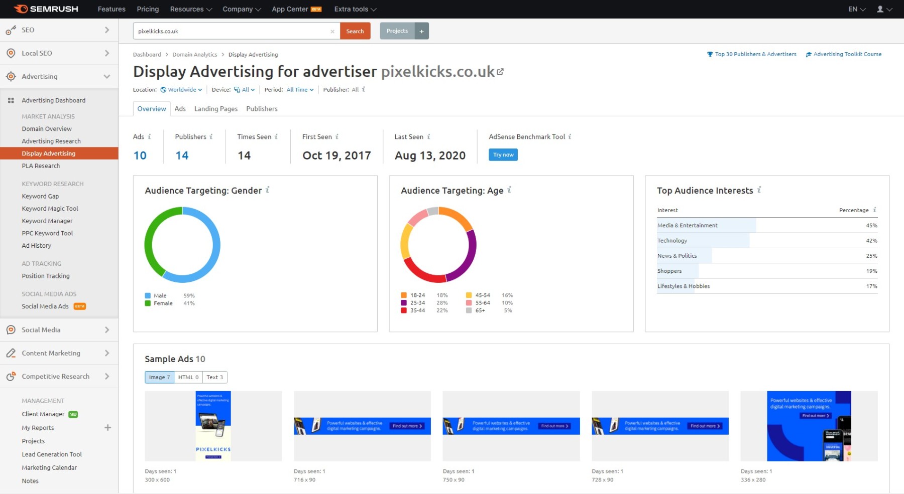Screen dimensions: 904x494
Task: Expand the SEO sidebar section
Action: 107,30
